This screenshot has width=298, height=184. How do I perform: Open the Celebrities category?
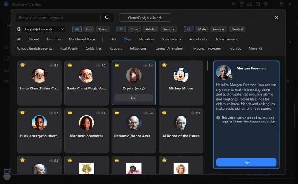(x=94, y=49)
